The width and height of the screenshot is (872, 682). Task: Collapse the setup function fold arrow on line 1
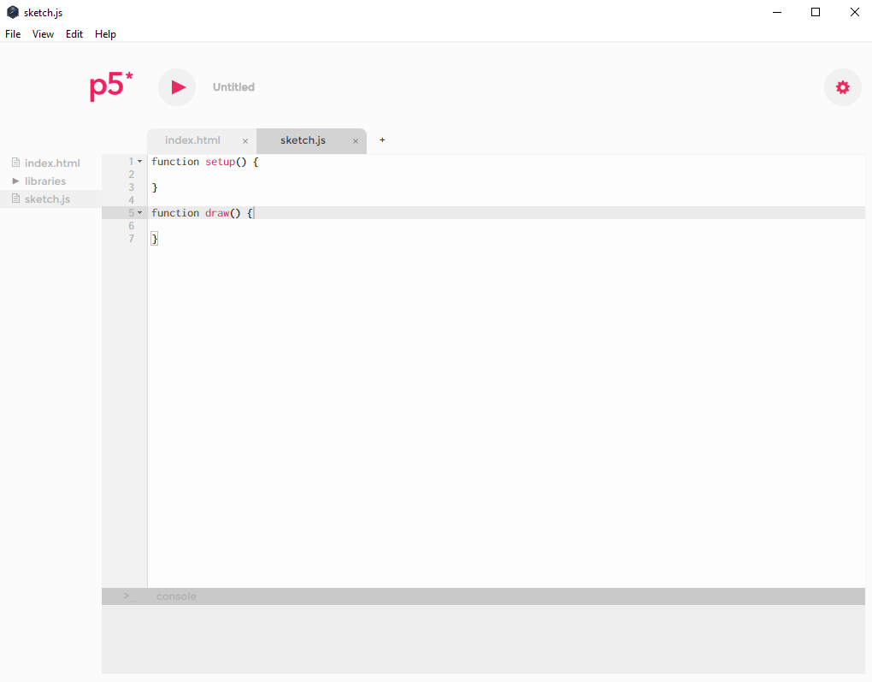(140, 162)
